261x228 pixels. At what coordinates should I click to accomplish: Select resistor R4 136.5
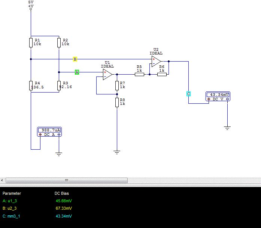coord(31,85)
